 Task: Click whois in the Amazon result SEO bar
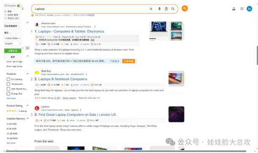74,44
